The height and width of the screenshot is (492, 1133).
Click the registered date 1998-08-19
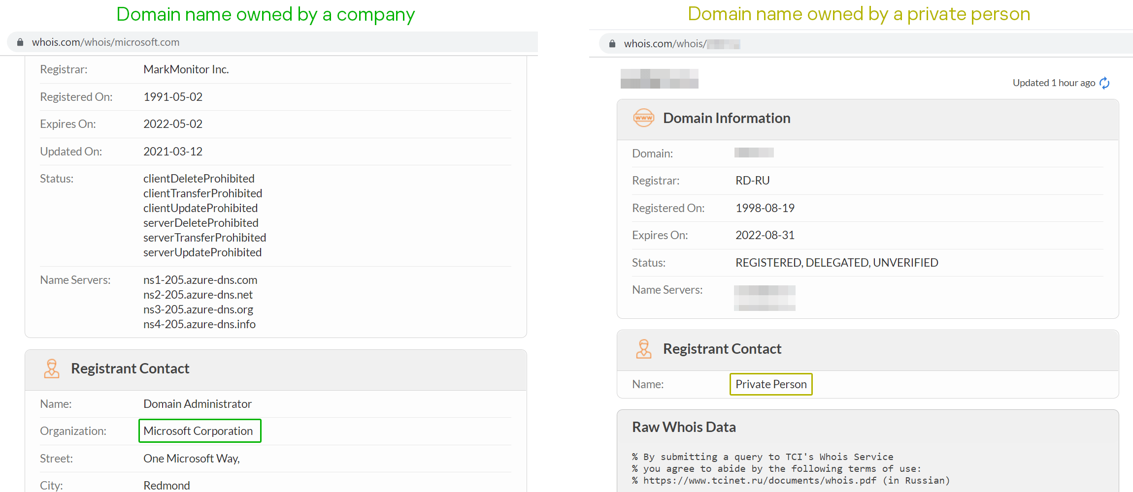click(x=765, y=208)
